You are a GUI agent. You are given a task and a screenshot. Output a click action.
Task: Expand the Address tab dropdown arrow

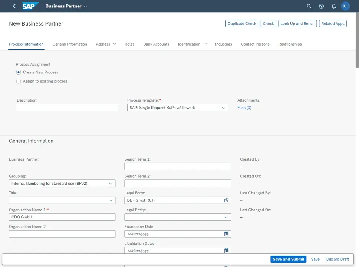click(115, 44)
